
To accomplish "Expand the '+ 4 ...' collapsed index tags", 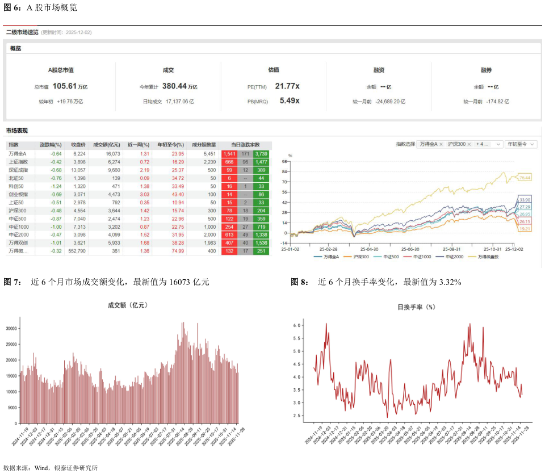I will pos(483,144).
